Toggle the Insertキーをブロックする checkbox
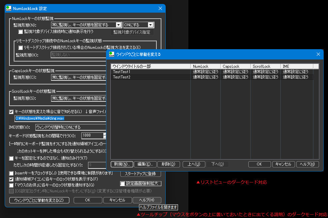 tap(11, 173)
